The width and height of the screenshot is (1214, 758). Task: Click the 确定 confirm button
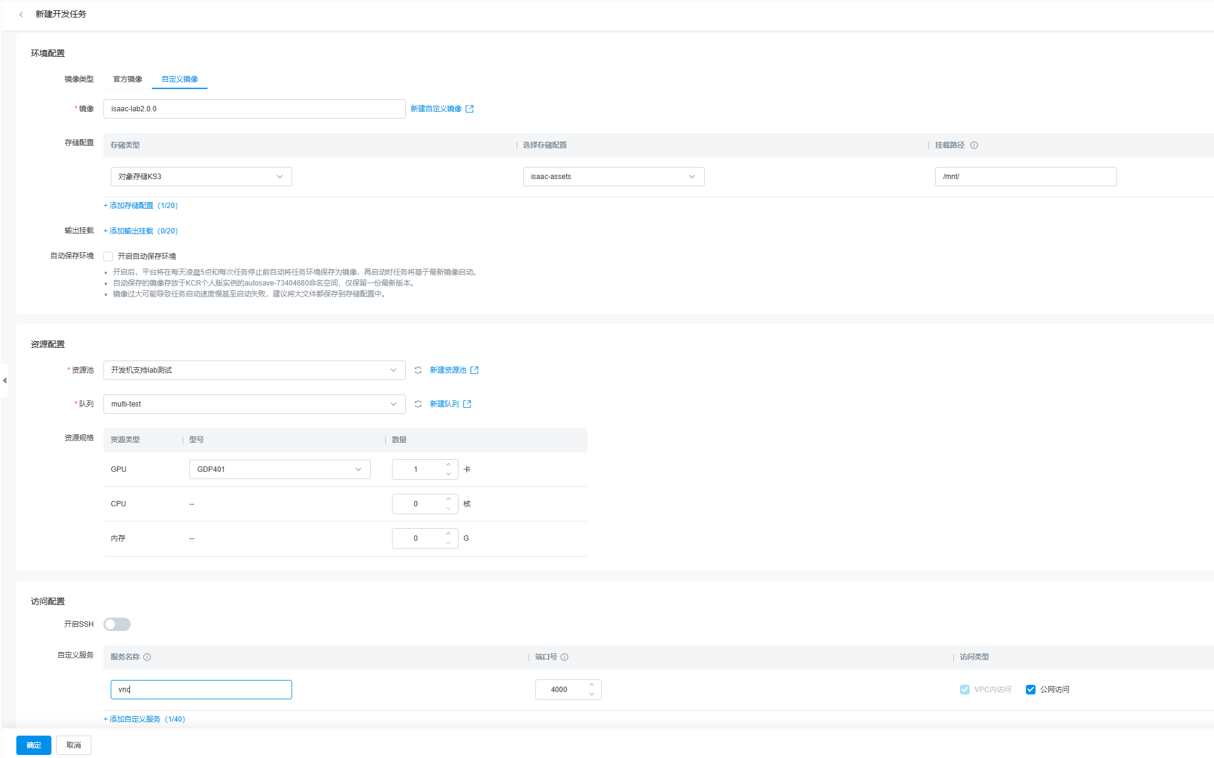[34, 745]
